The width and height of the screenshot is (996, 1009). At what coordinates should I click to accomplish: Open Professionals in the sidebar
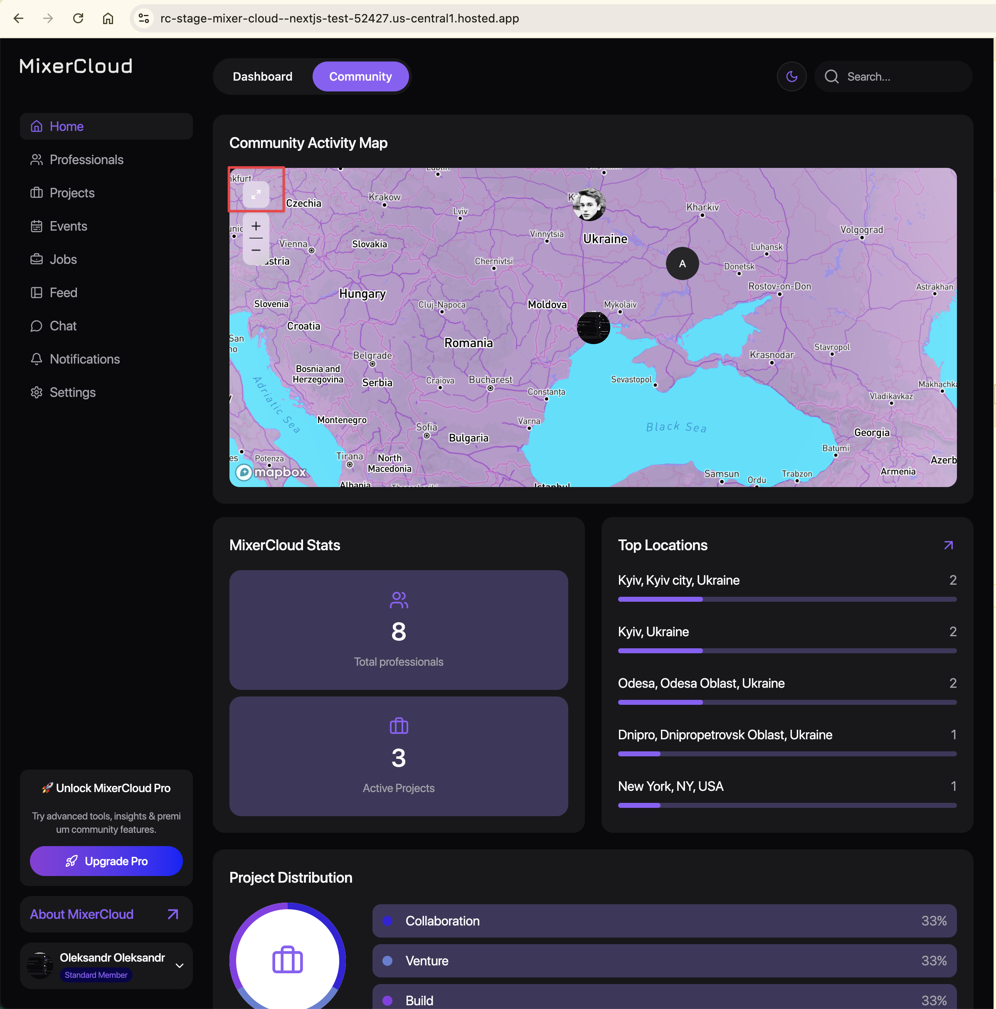pyautogui.click(x=86, y=160)
